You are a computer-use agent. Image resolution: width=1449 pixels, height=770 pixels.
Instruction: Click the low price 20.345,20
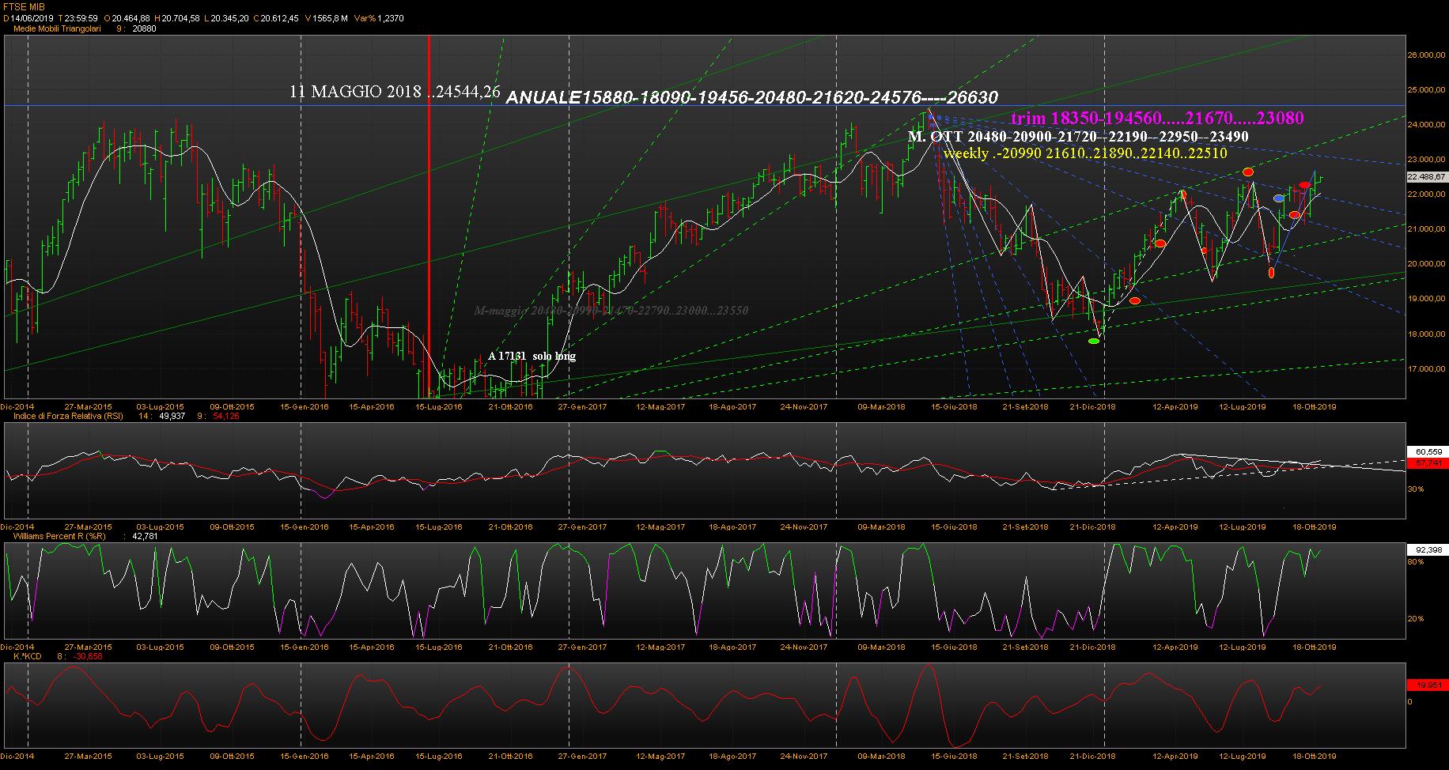click(229, 17)
